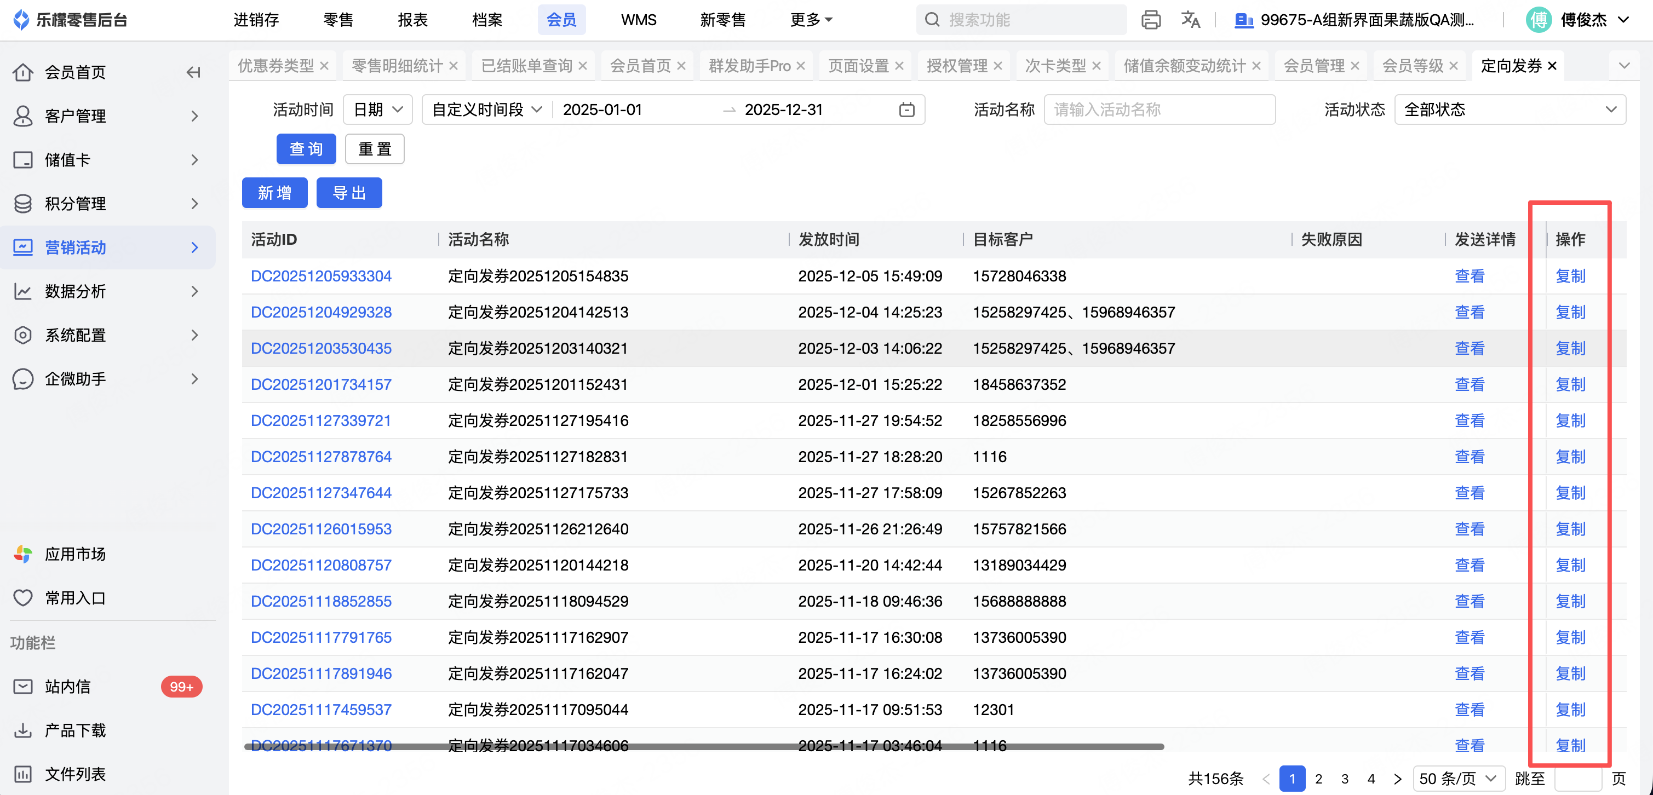Click the language translate icon

point(1190,20)
